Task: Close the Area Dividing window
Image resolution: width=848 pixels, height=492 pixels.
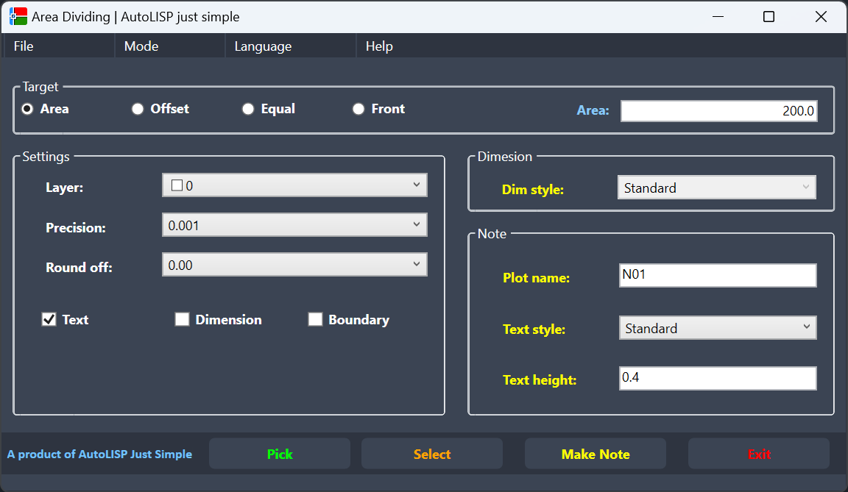Action: pos(821,17)
